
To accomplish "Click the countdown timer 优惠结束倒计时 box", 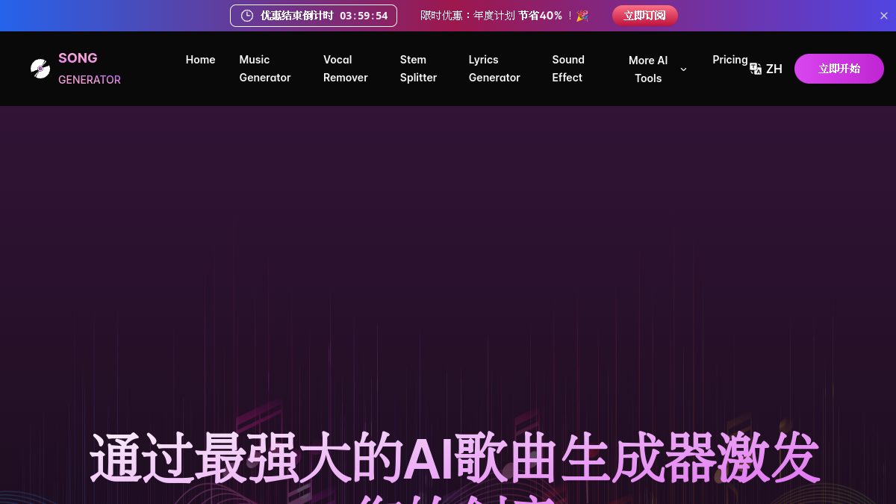I will [314, 16].
